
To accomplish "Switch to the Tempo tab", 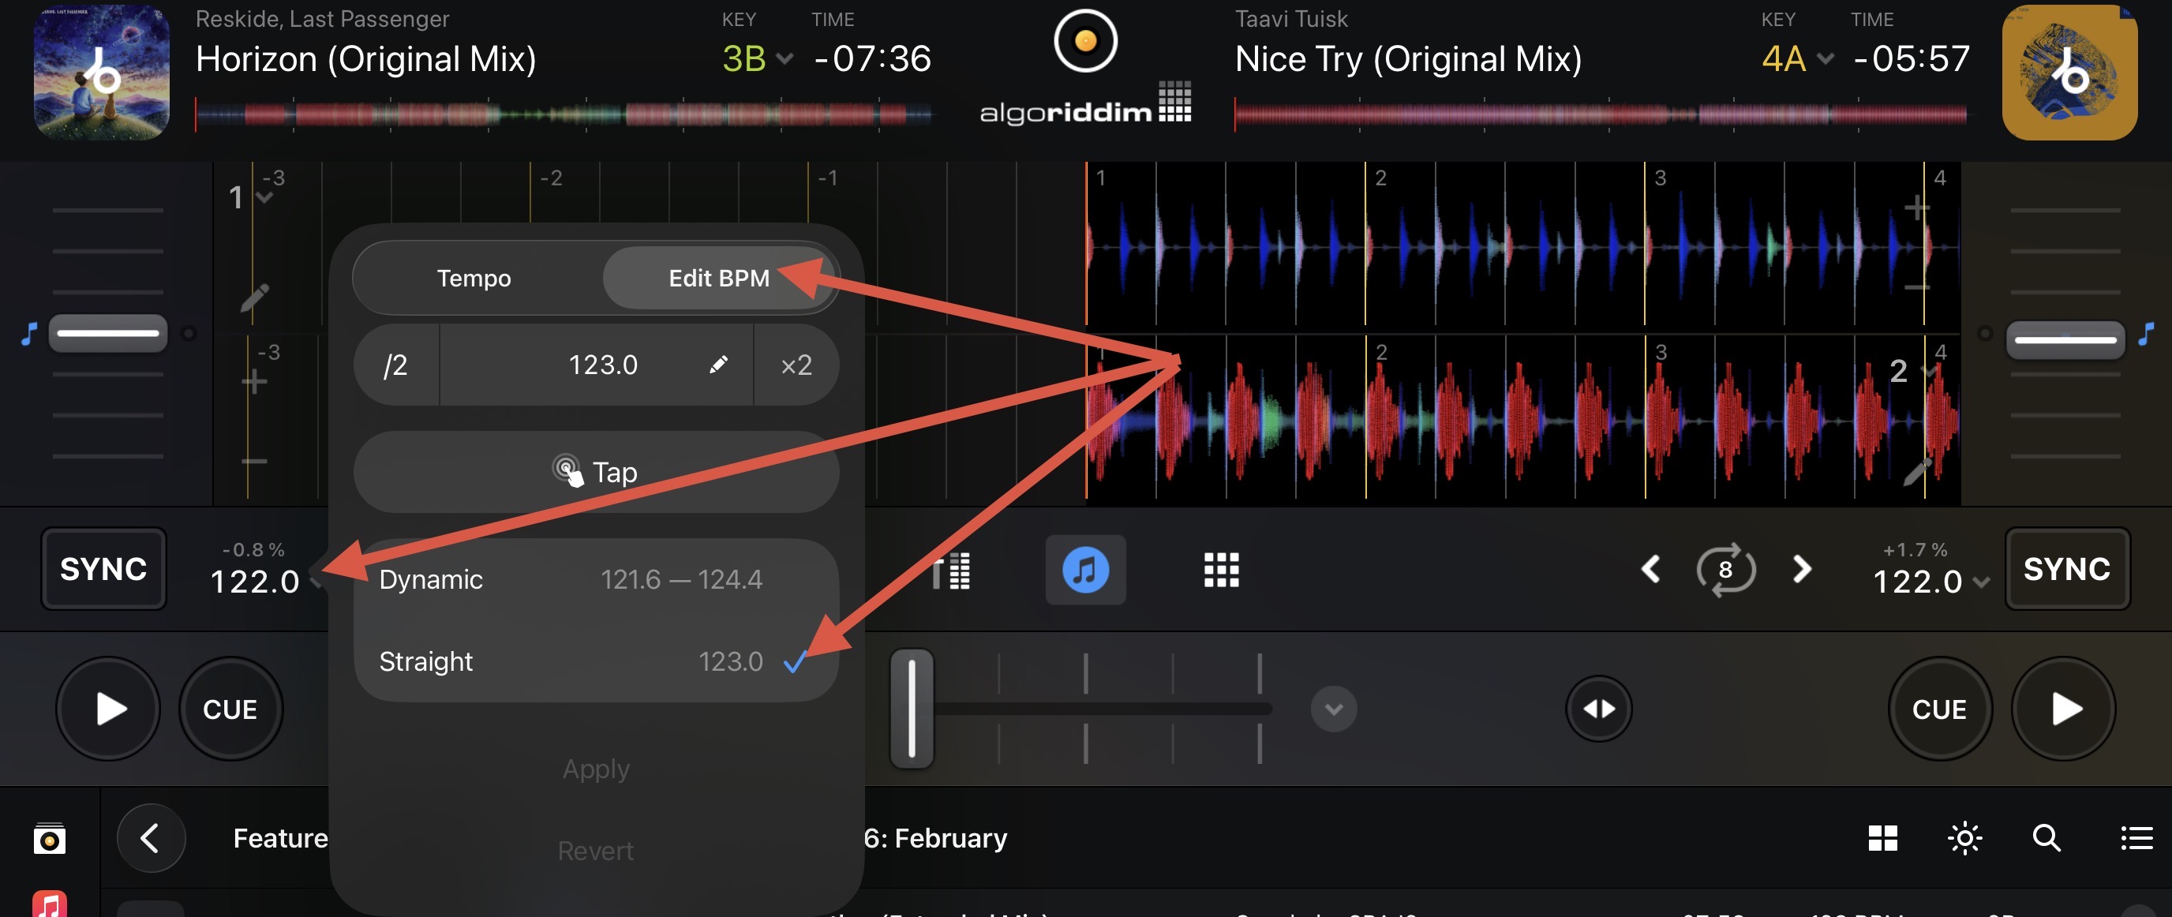I will pyautogui.click(x=474, y=278).
